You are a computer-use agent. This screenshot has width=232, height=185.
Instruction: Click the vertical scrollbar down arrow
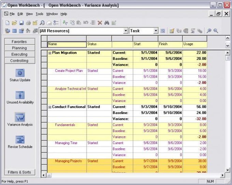pos(228,170)
